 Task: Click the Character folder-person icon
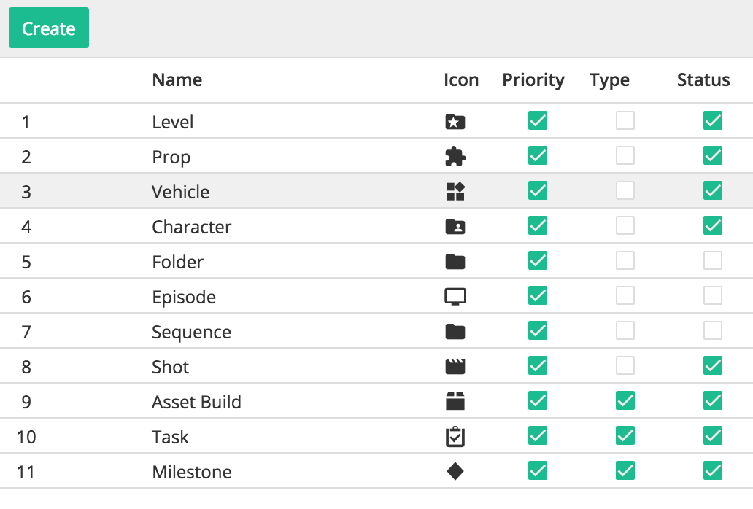pos(455,225)
